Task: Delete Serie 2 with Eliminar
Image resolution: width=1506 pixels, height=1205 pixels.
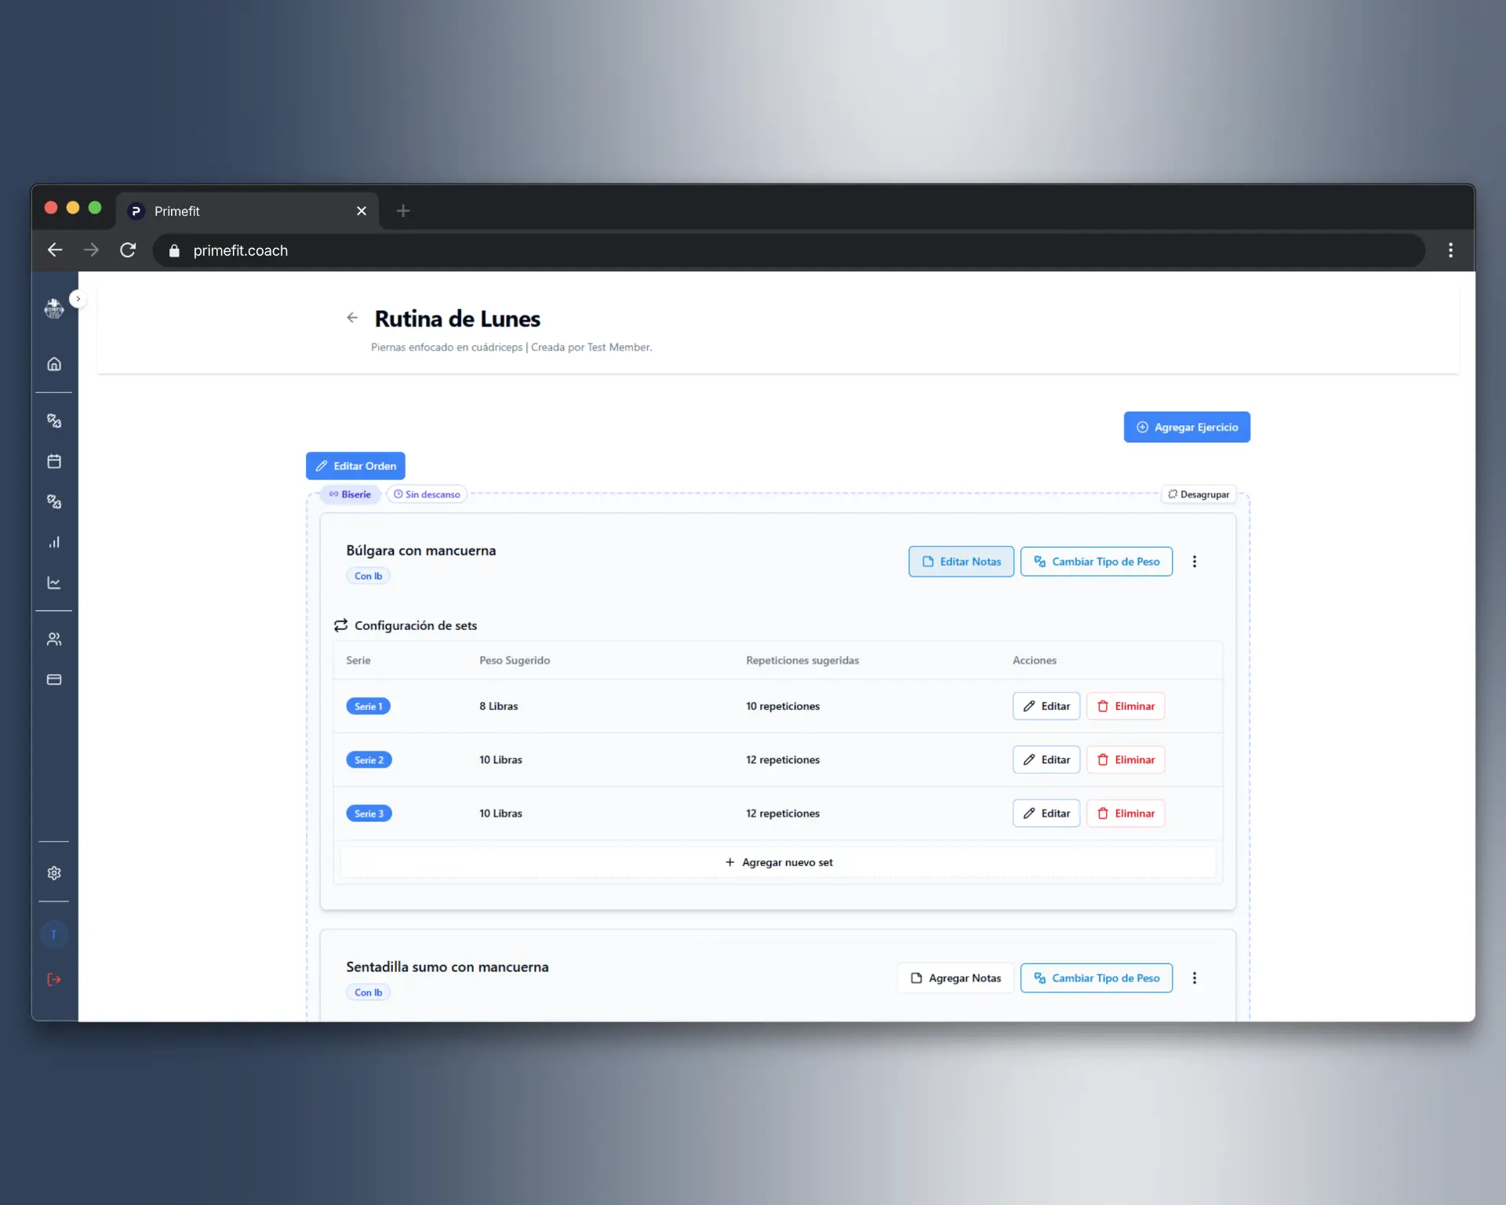Action: point(1125,760)
